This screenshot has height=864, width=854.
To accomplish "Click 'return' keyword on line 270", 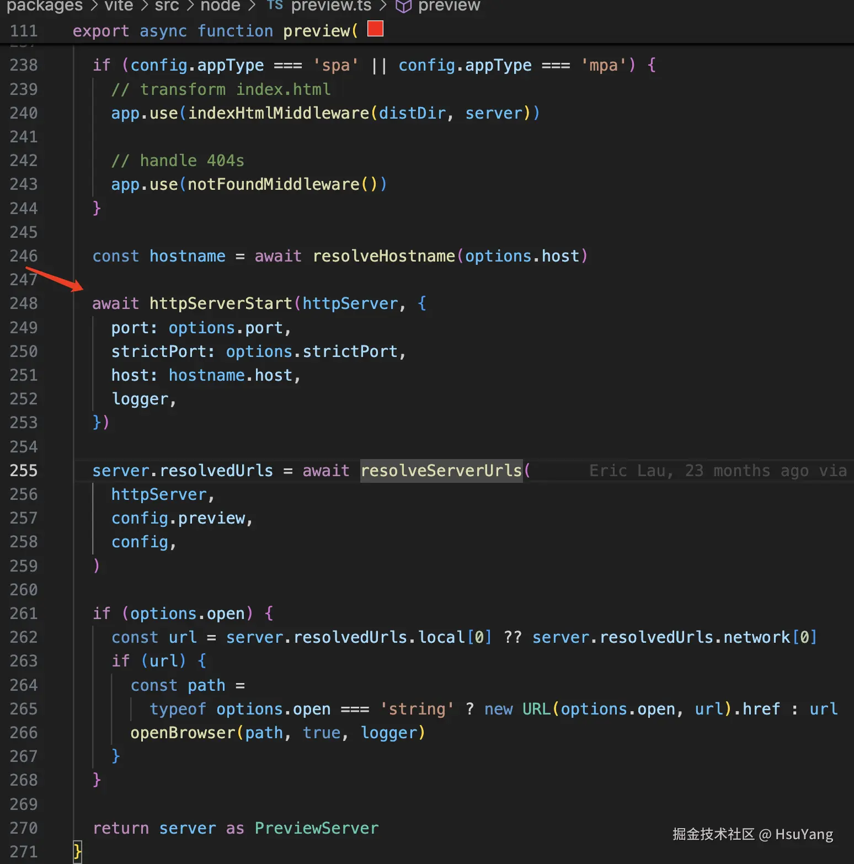I will (x=121, y=828).
